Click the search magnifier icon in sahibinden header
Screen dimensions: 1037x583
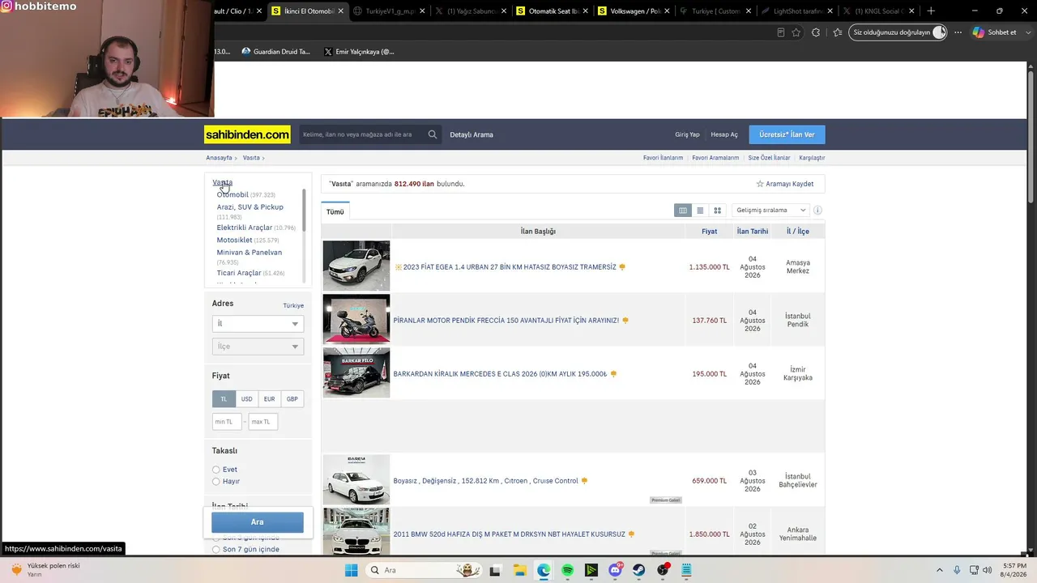pyautogui.click(x=433, y=134)
